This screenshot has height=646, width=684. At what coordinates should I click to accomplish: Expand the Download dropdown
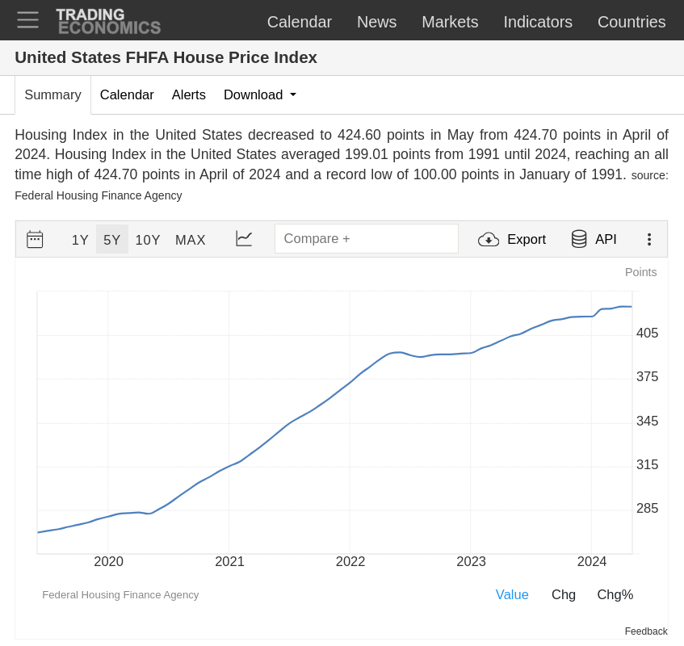tap(260, 94)
